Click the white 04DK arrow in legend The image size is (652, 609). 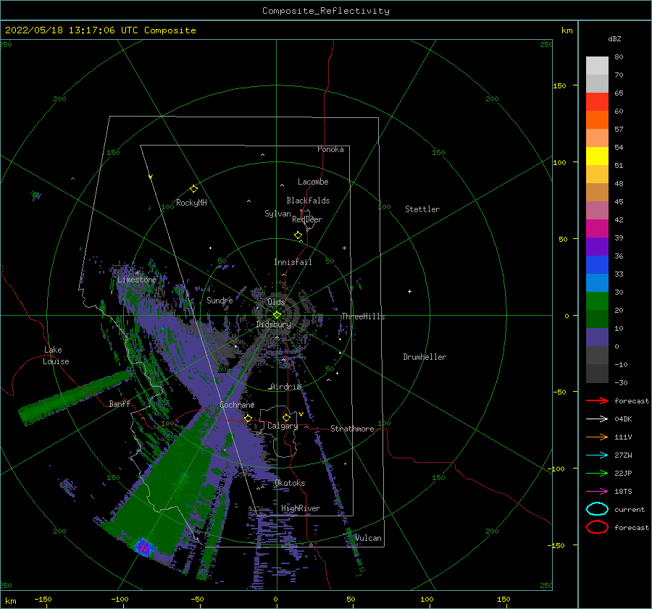(x=597, y=419)
